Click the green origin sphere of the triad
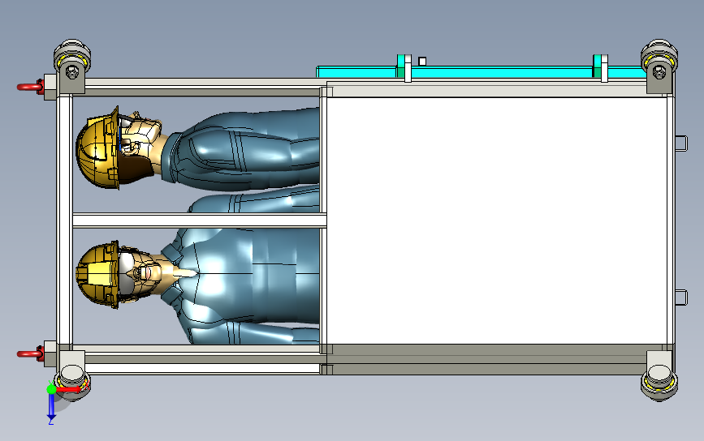 coord(52,389)
